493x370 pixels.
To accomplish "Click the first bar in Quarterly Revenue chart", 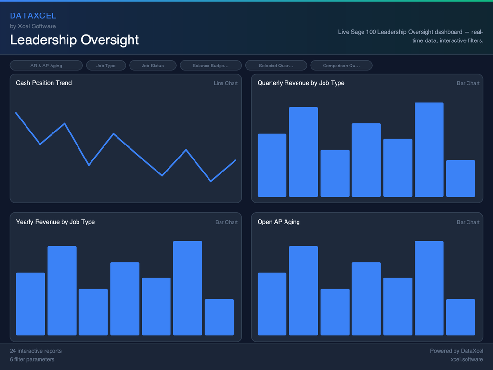I will [272, 165].
